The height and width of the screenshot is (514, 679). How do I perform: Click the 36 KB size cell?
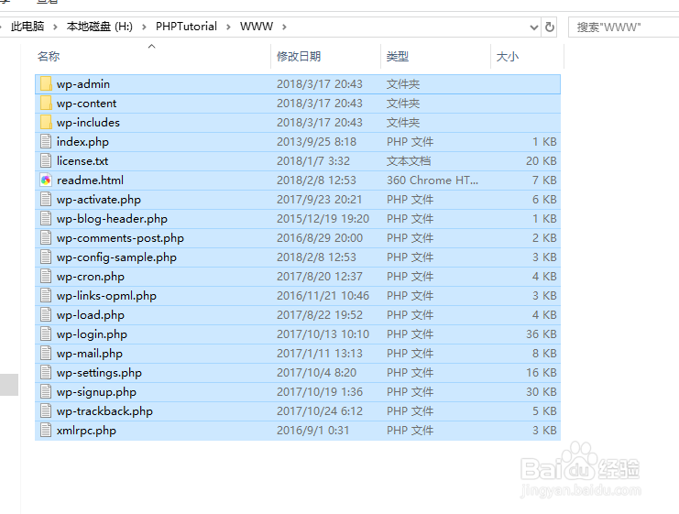pos(542,334)
